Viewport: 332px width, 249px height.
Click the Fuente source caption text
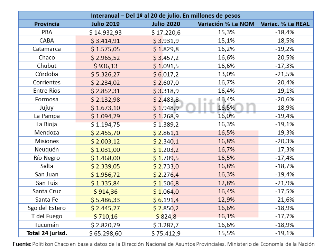pyautogui.click(x=164, y=244)
